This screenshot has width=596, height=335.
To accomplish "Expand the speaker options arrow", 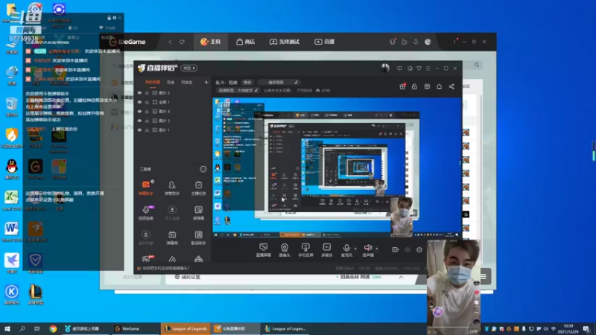I will (377, 249).
